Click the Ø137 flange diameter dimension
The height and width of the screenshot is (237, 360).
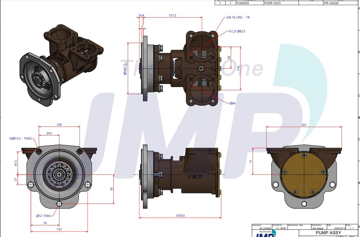coord(125,68)
